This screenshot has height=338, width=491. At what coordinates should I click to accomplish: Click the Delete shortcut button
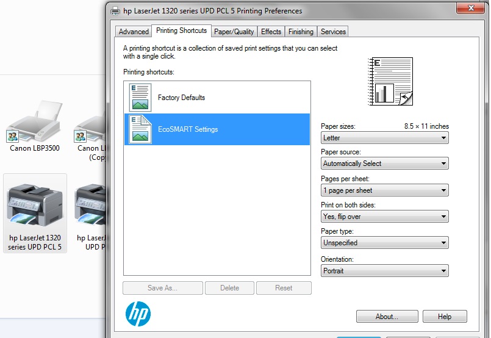229,288
